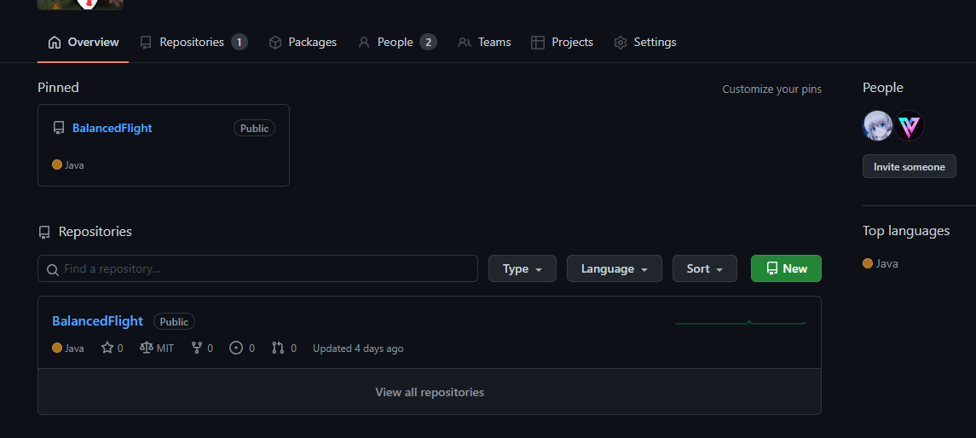
Task: Click the MIT license scale icon
Action: click(146, 348)
